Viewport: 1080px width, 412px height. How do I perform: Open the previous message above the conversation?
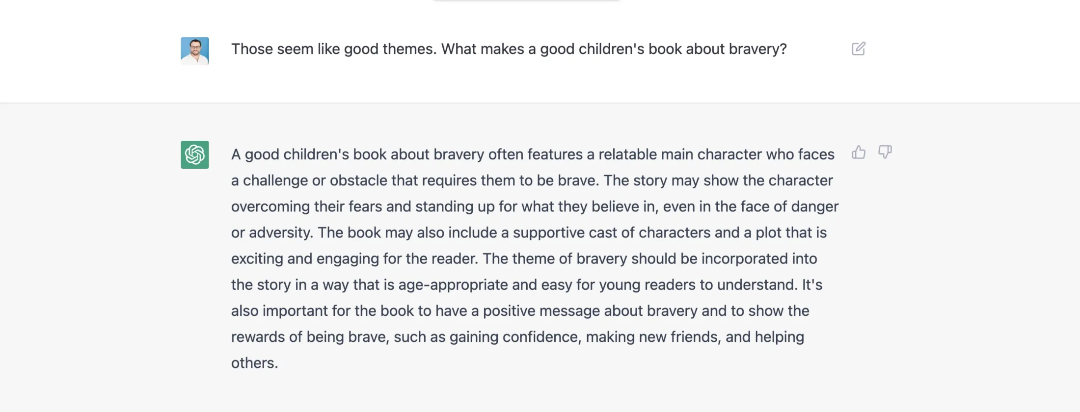(x=525, y=2)
